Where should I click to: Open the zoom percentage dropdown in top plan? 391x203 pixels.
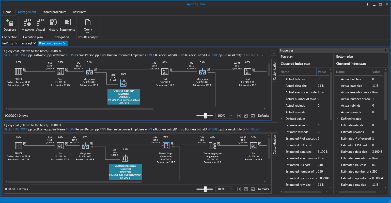click(231, 116)
